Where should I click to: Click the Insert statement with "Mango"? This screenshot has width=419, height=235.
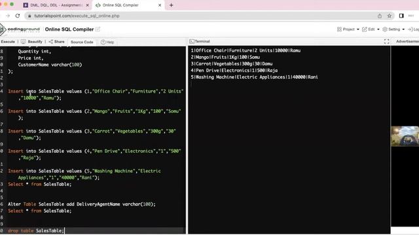94,115
